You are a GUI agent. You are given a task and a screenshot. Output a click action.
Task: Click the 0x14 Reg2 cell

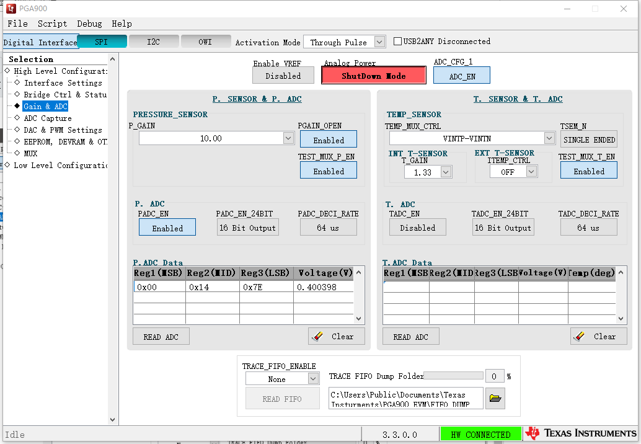pyautogui.click(x=212, y=287)
